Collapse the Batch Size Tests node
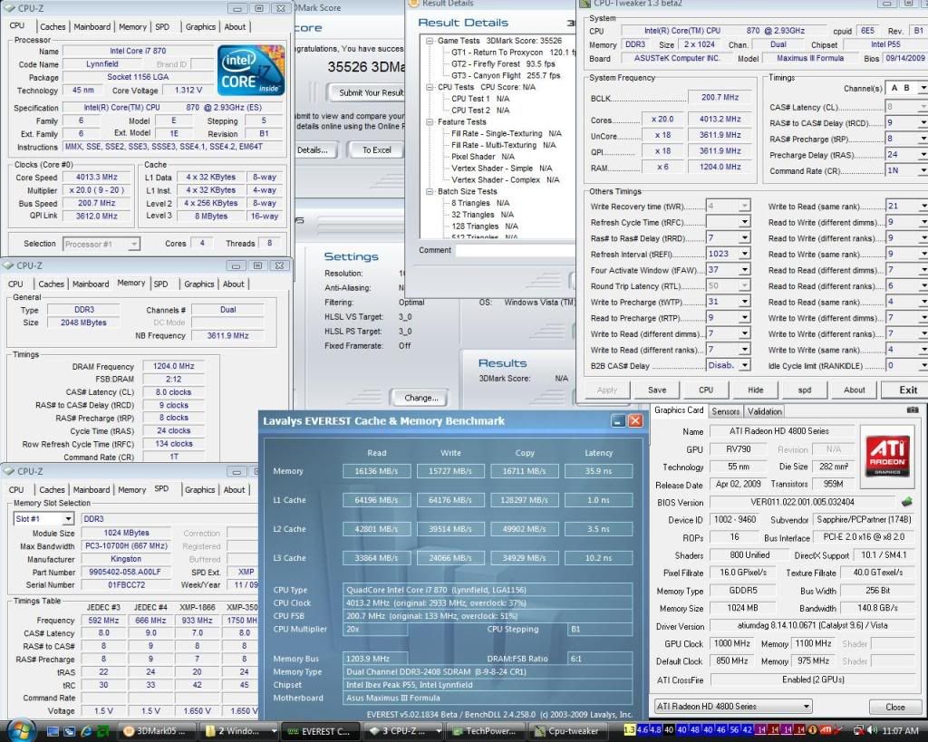This screenshot has width=928, height=742. pyautogui.click(x=430, y=192)
